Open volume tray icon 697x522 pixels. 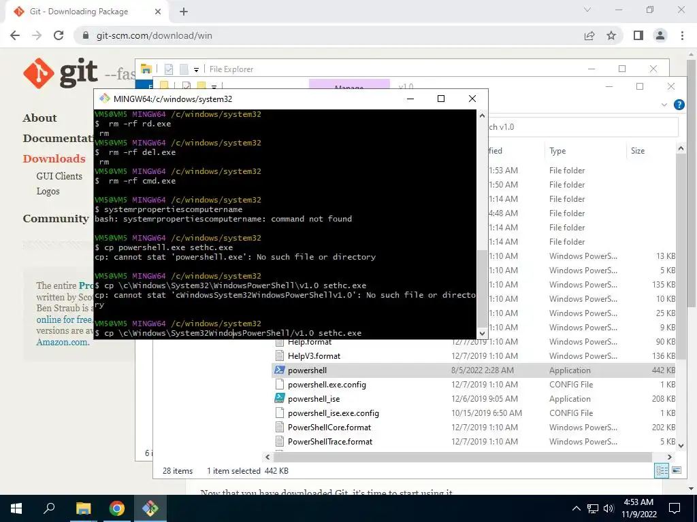[609, 508]
